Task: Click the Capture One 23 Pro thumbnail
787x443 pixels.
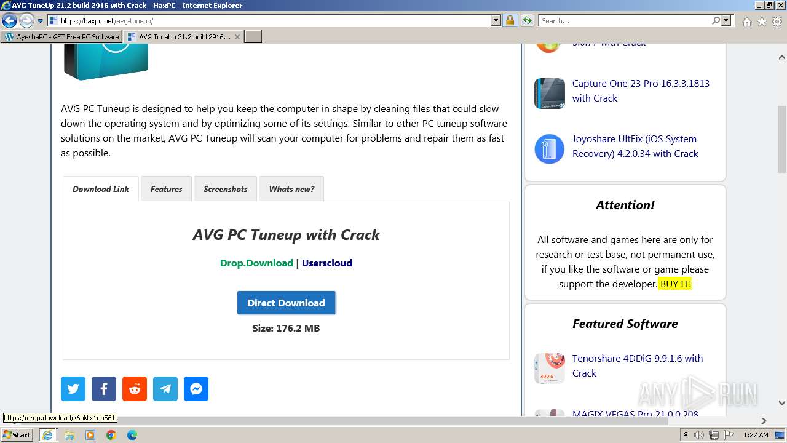Action: pyautogui.click(x=550, y=94)
